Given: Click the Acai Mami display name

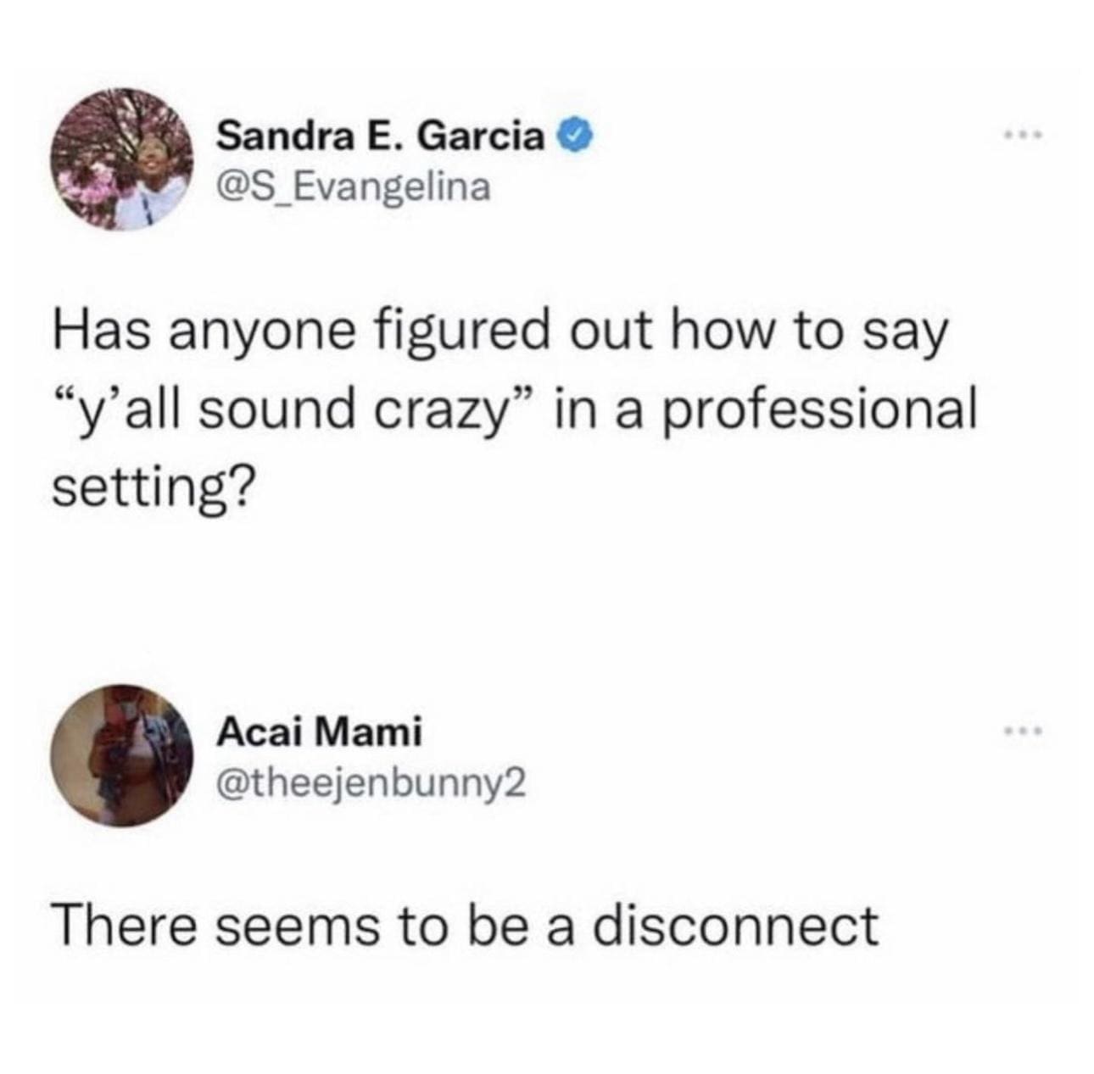Looking at the screenshot, I should 319,732.
